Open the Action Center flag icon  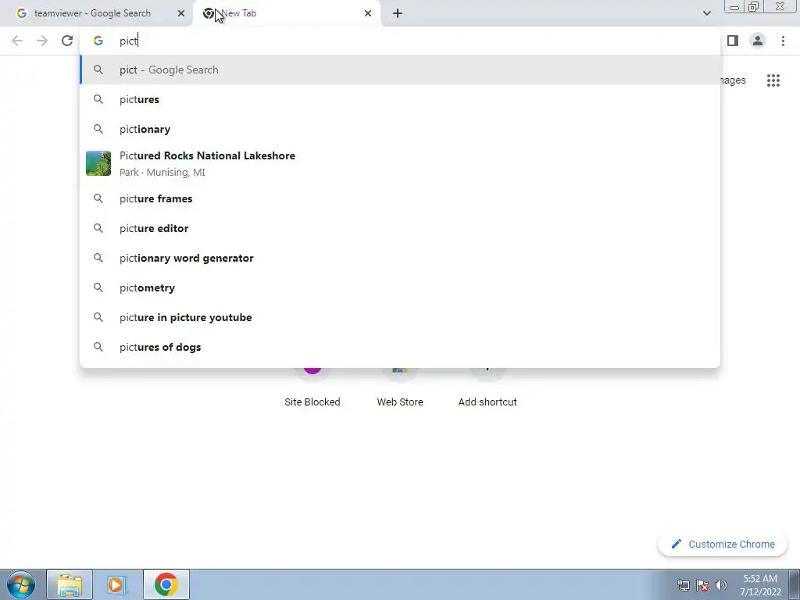(702, 585)
